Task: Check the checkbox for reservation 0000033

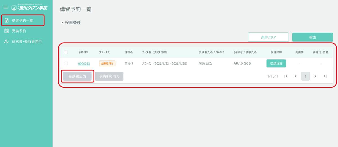Action: point(66,64)
